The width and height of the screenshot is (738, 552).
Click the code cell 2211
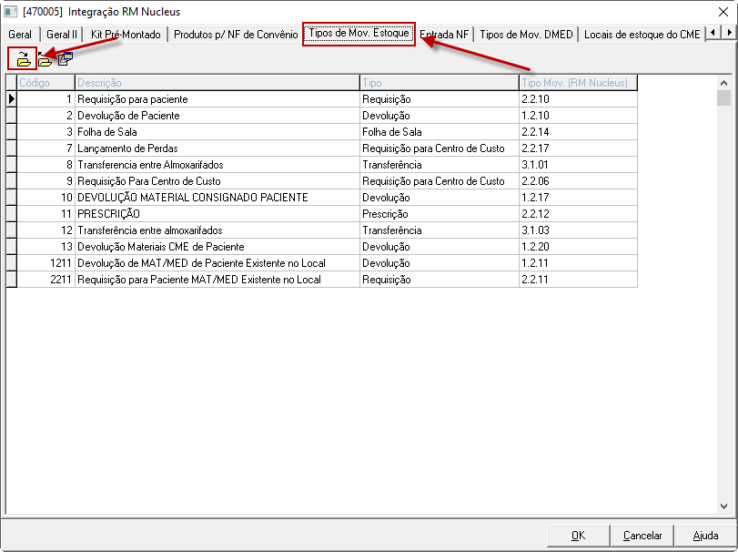click(x=45, y=280)
